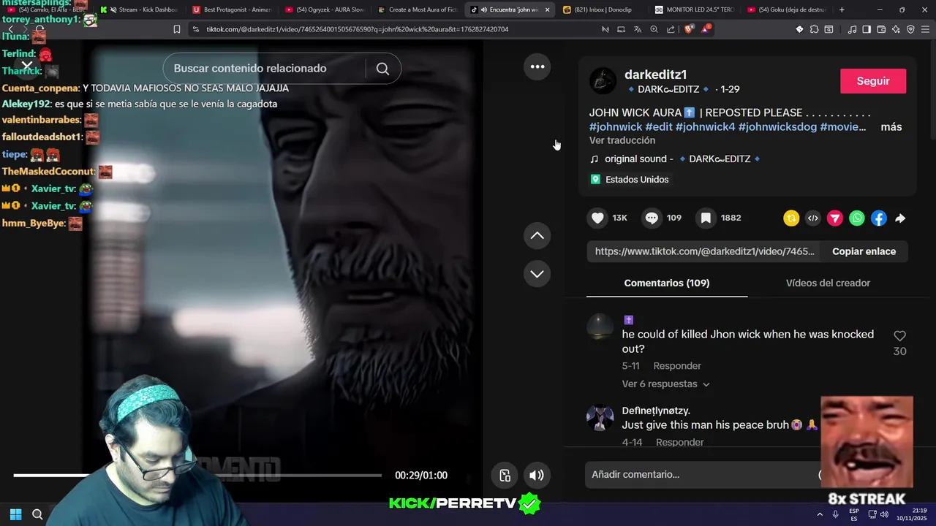
Task: Switch to the Comentarios (109) tab
Action: coord(666,283)
